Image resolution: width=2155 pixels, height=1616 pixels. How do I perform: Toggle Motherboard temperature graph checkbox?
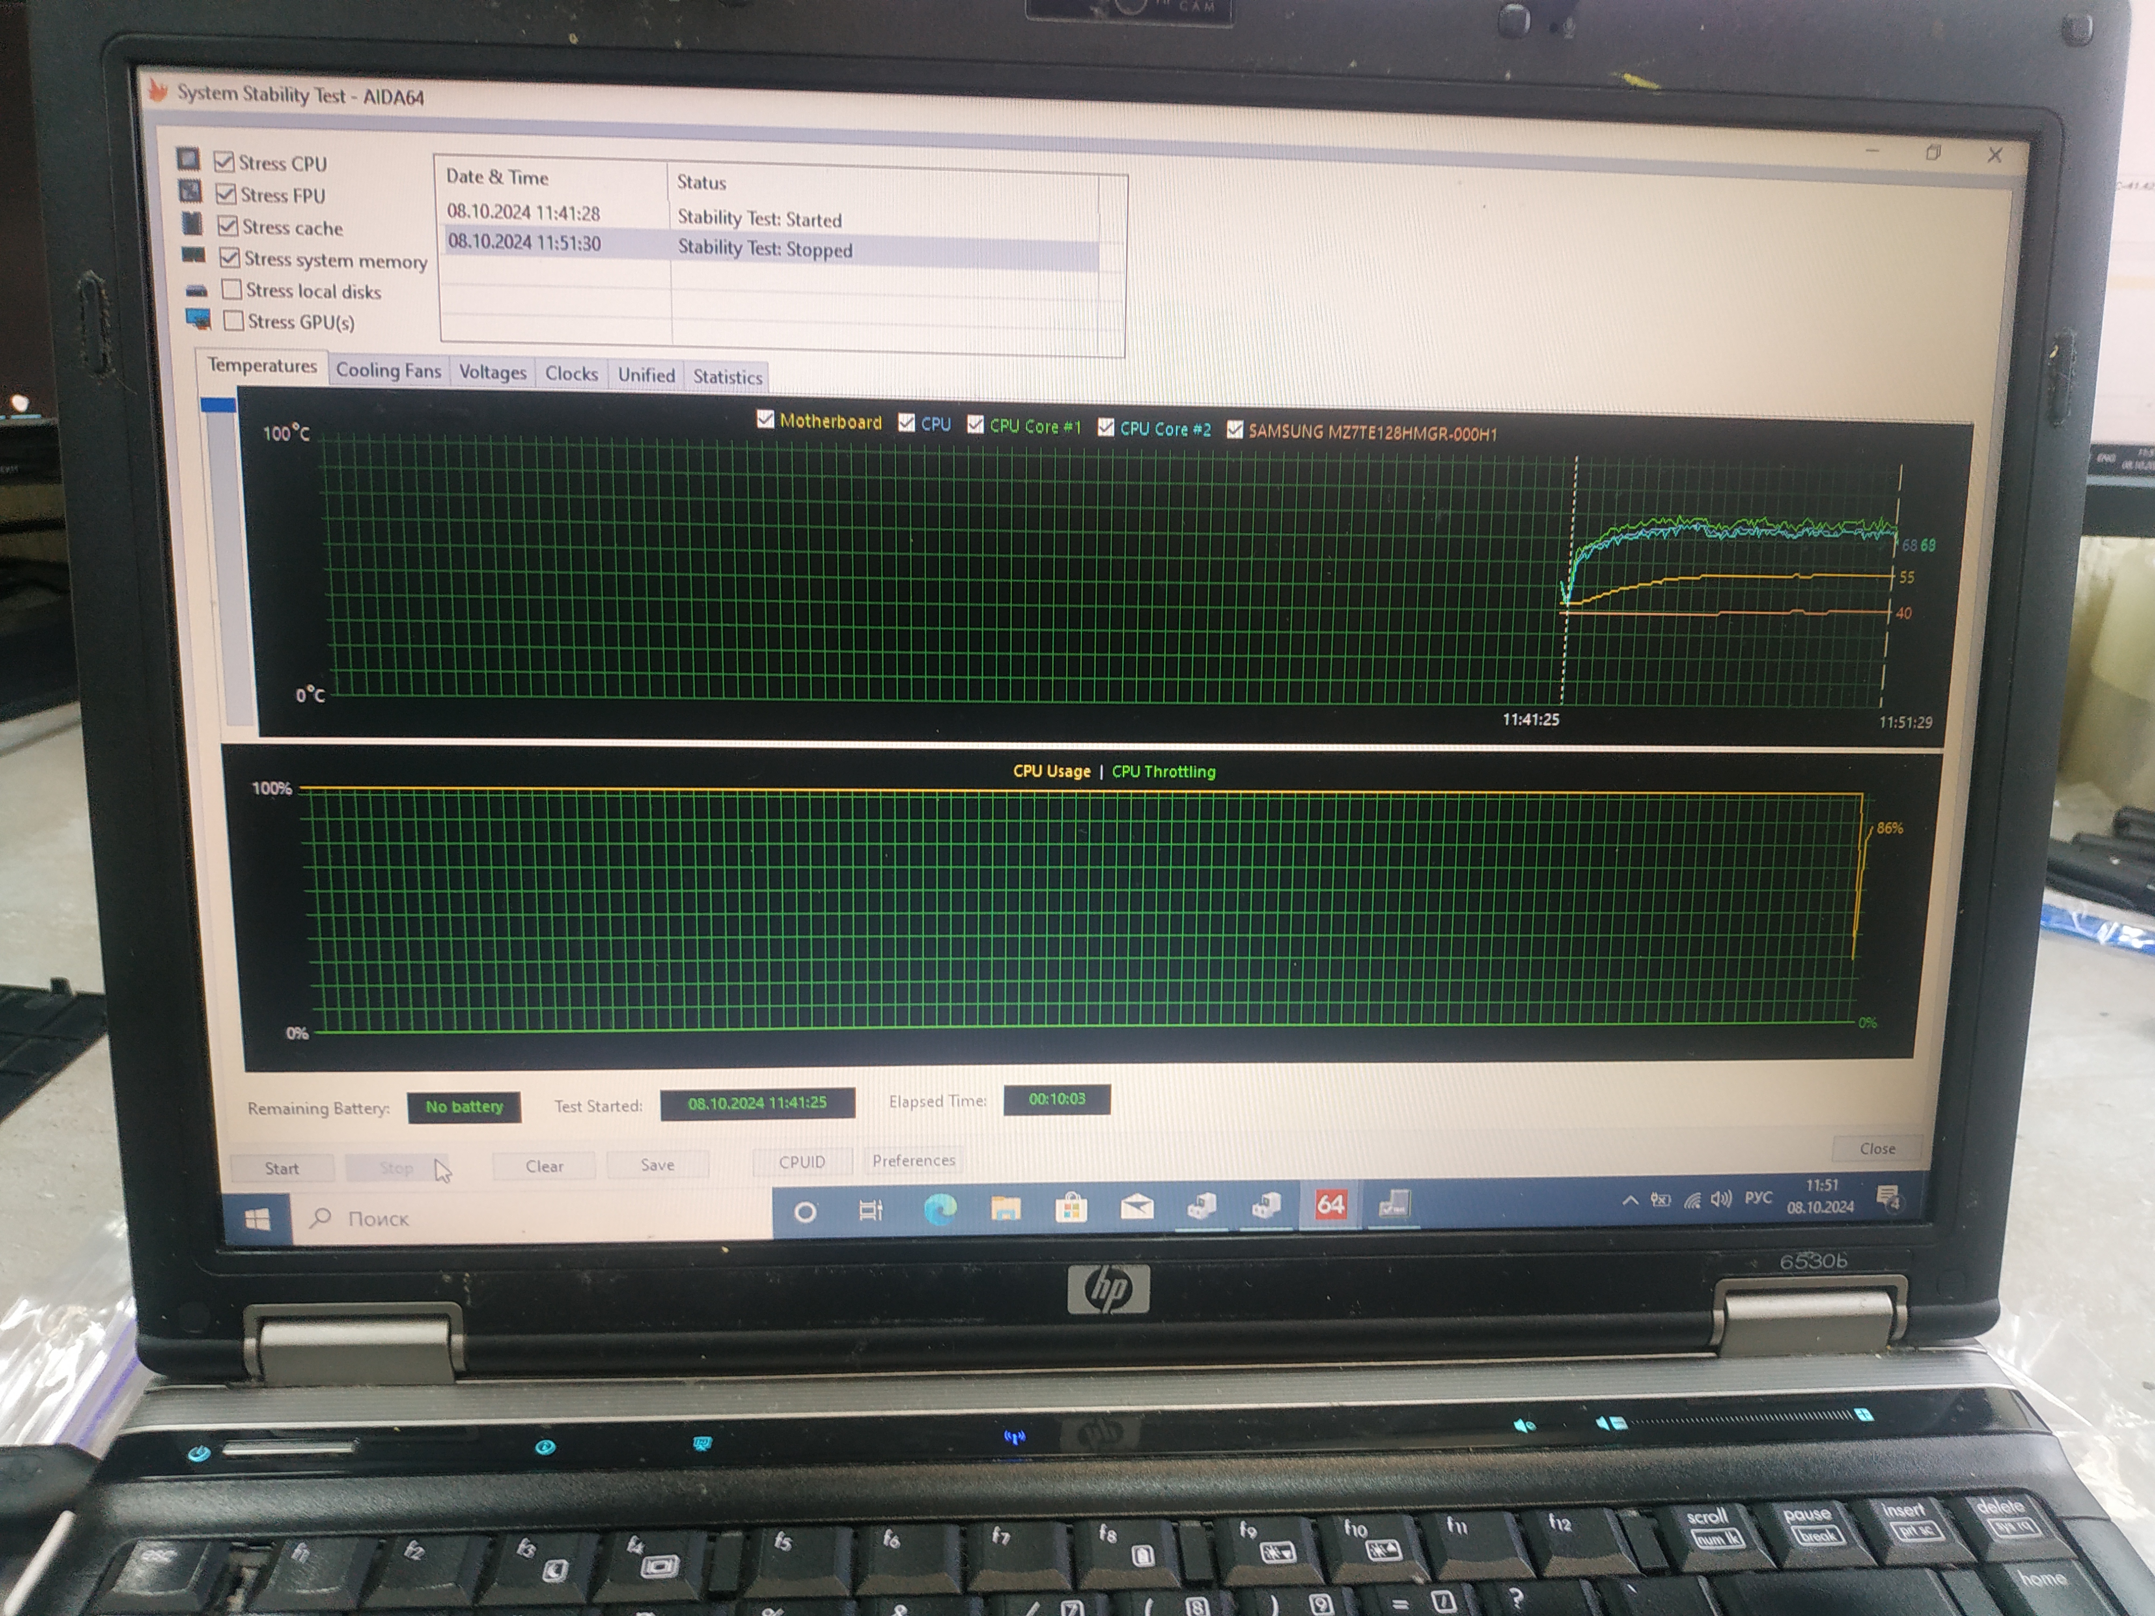tap(765, 419)
